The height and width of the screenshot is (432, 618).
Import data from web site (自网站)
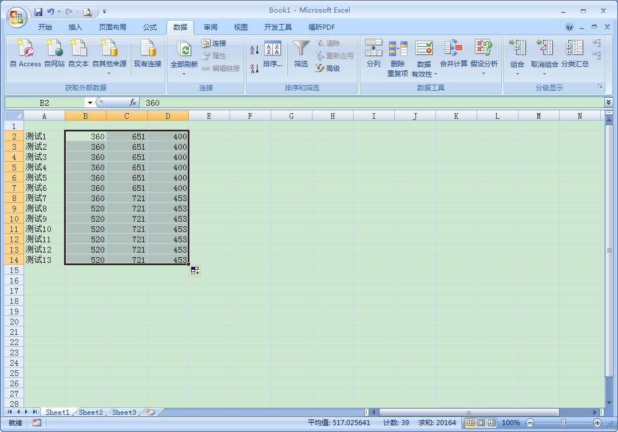click(54, 54)
